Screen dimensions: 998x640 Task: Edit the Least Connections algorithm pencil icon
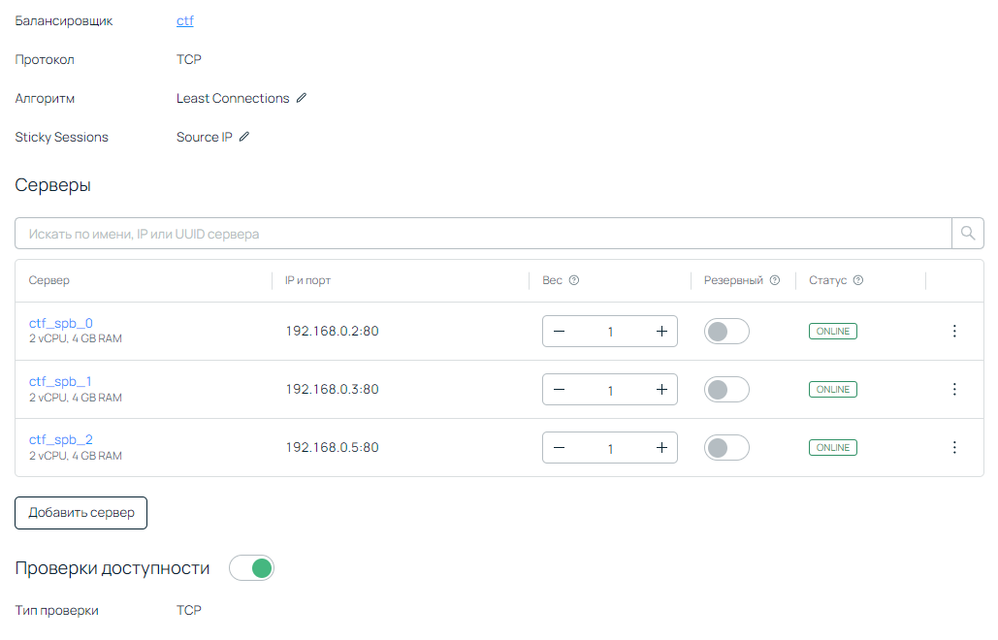pyautogui.click(x=302, y=98)
